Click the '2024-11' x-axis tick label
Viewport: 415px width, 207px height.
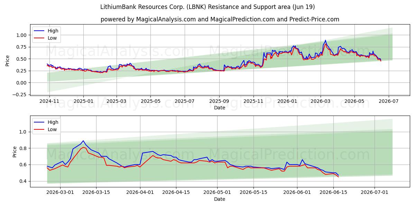[x=49, y=101]
